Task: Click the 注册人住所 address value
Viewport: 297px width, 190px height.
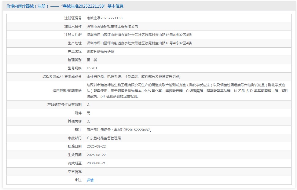Action: (x=139, y=35)
